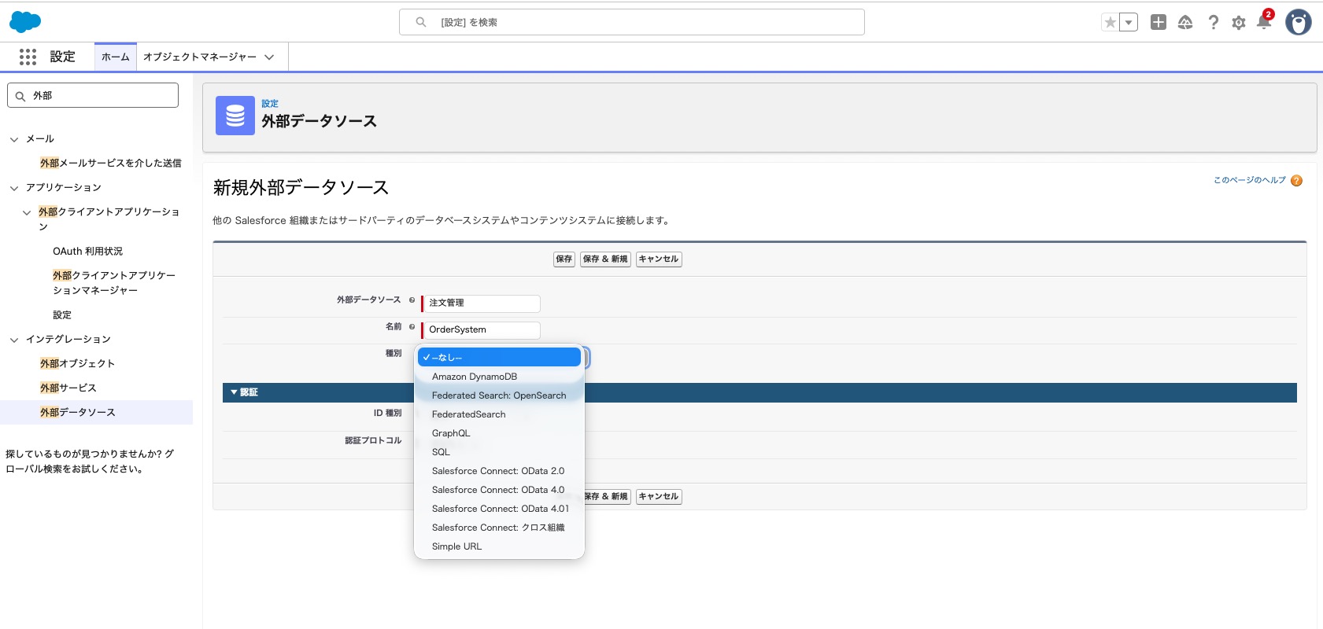Click the Salesforce cloud logo
The height and width of the screenshot is (629, 1323).
[25, 22]
